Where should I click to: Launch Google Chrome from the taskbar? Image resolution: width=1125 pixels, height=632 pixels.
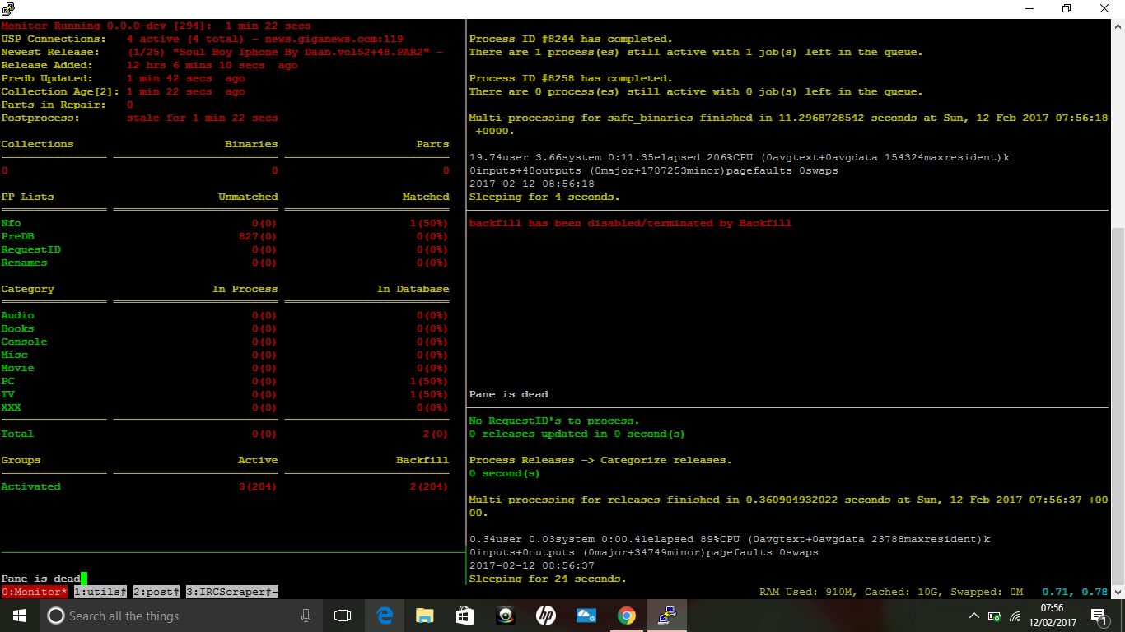[x=626, y=616]
